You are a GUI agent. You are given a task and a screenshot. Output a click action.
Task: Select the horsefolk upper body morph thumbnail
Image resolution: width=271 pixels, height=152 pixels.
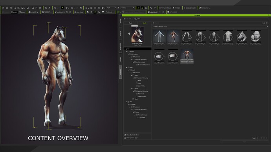pos(228,37)
